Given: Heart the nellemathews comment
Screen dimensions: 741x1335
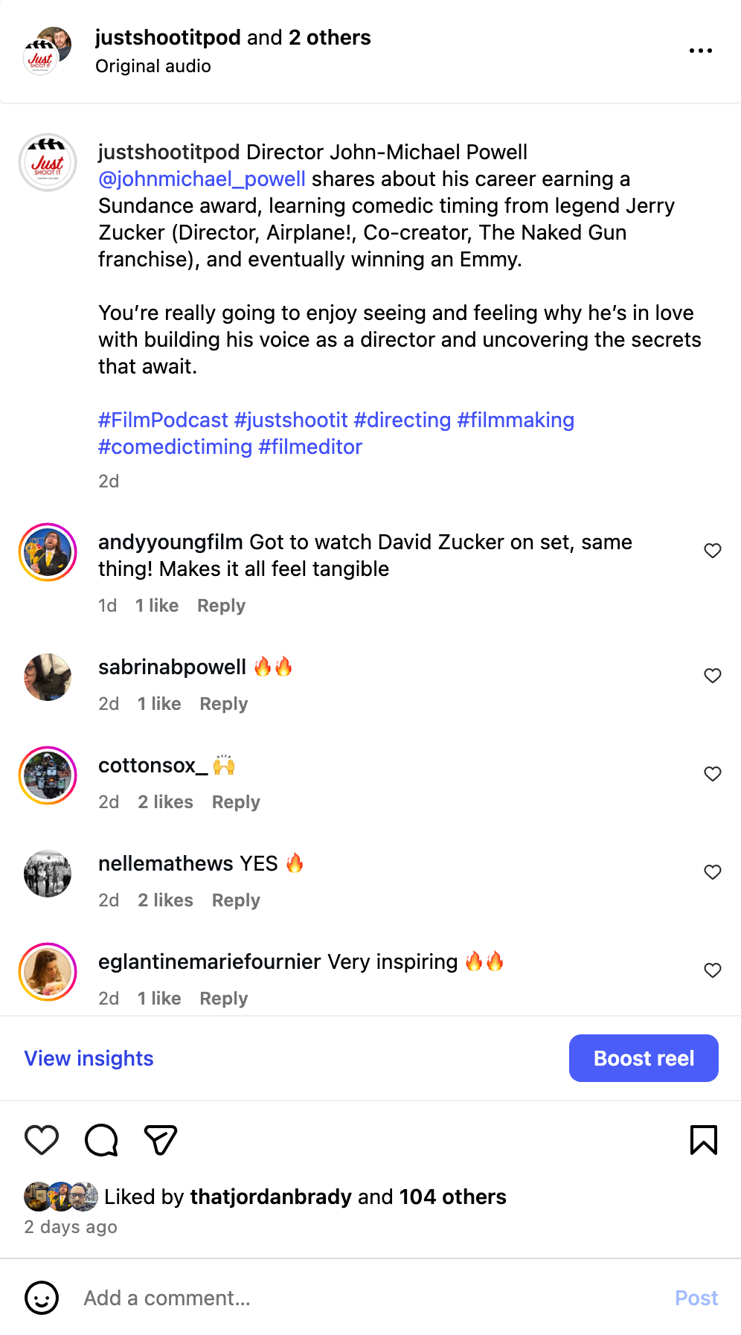Looking at the screenshot, I should (713, 872).
